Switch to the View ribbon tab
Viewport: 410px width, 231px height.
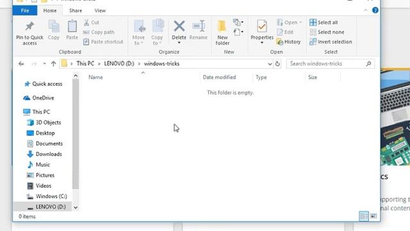tap(100, 11)
